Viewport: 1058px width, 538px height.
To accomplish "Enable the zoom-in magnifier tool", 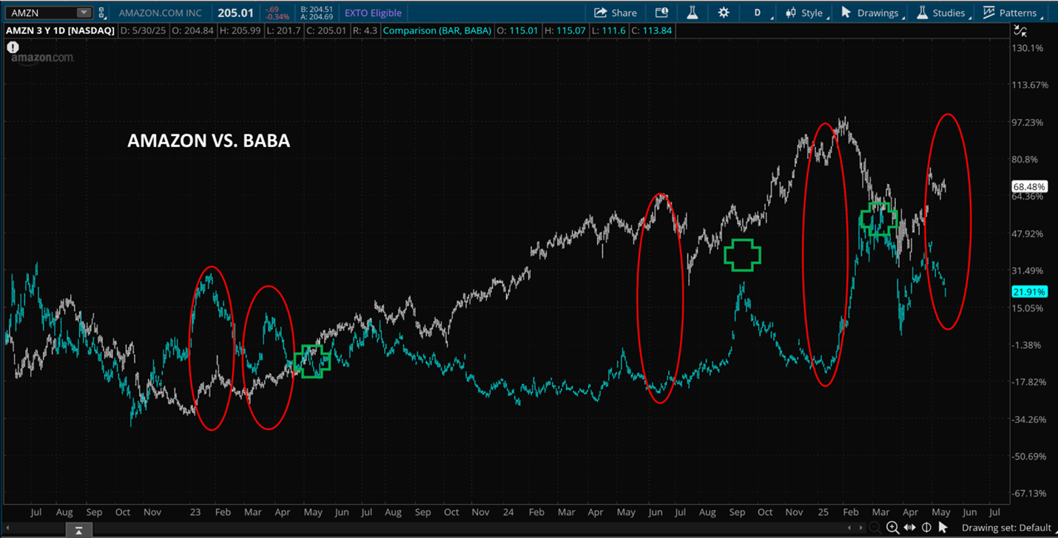I will 893,527.
